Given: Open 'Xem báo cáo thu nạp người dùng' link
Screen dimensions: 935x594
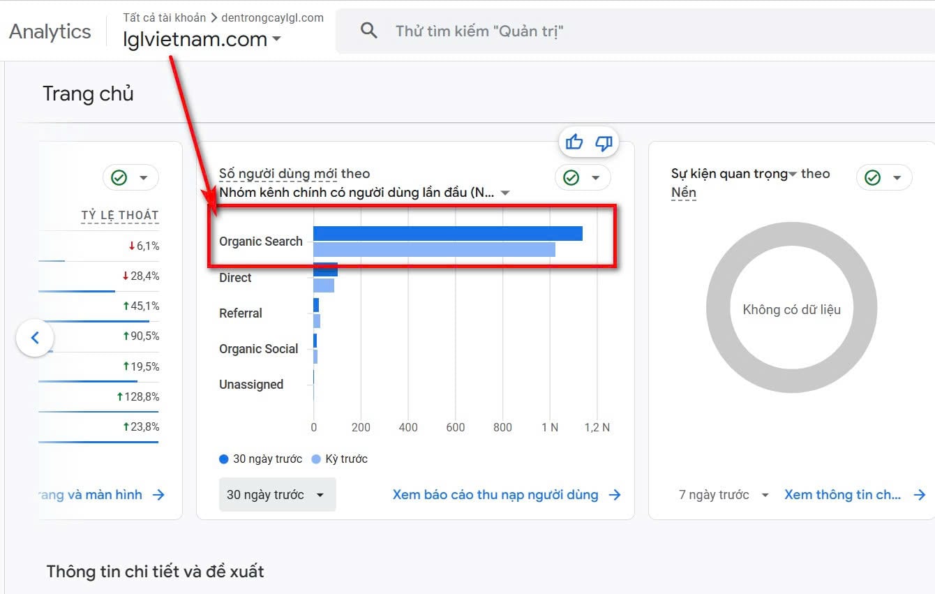Looking at the screenshot, I should (x=495, y=495).
